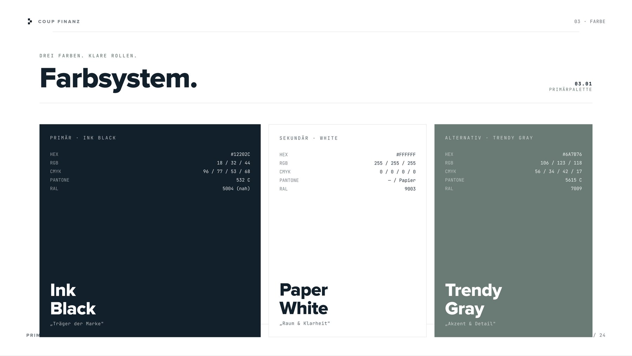Click the PANTONE label in the white card
This screenshot has width=632, height=356.
tap(289, 180)
